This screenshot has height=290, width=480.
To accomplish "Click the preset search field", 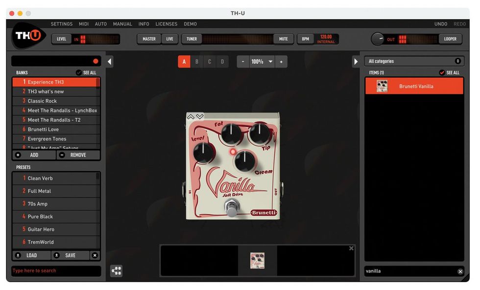I will tap(56, 271).
